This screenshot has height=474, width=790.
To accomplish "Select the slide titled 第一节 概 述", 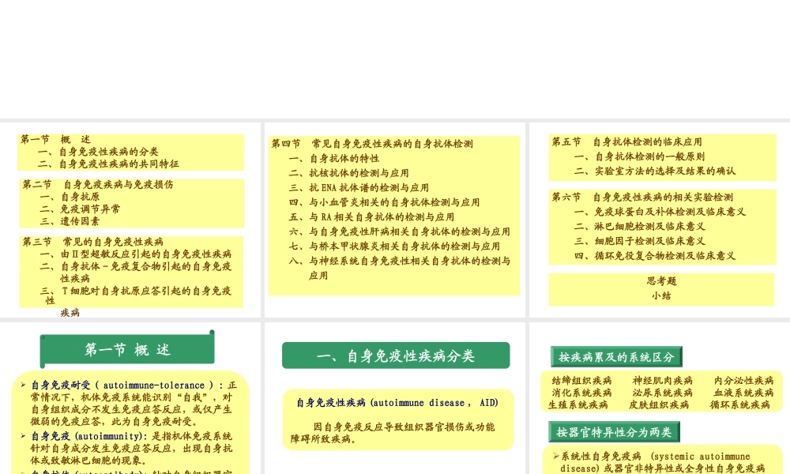I will pyautogui.click(x=126, y=348).
